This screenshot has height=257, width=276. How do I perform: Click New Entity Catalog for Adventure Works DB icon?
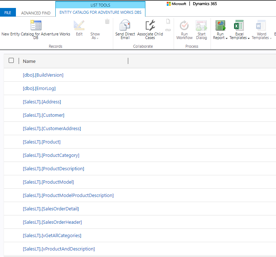36,25
